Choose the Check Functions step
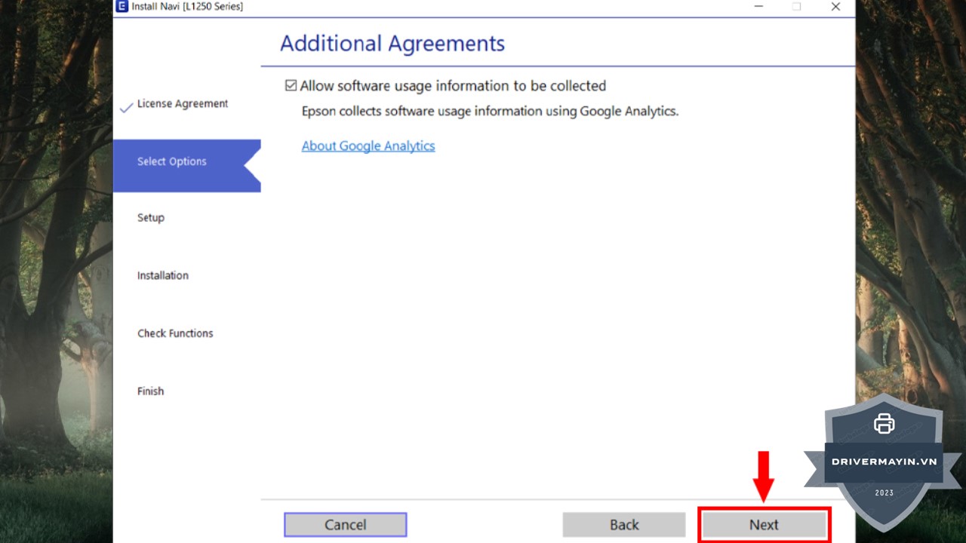 click(175, 333)
